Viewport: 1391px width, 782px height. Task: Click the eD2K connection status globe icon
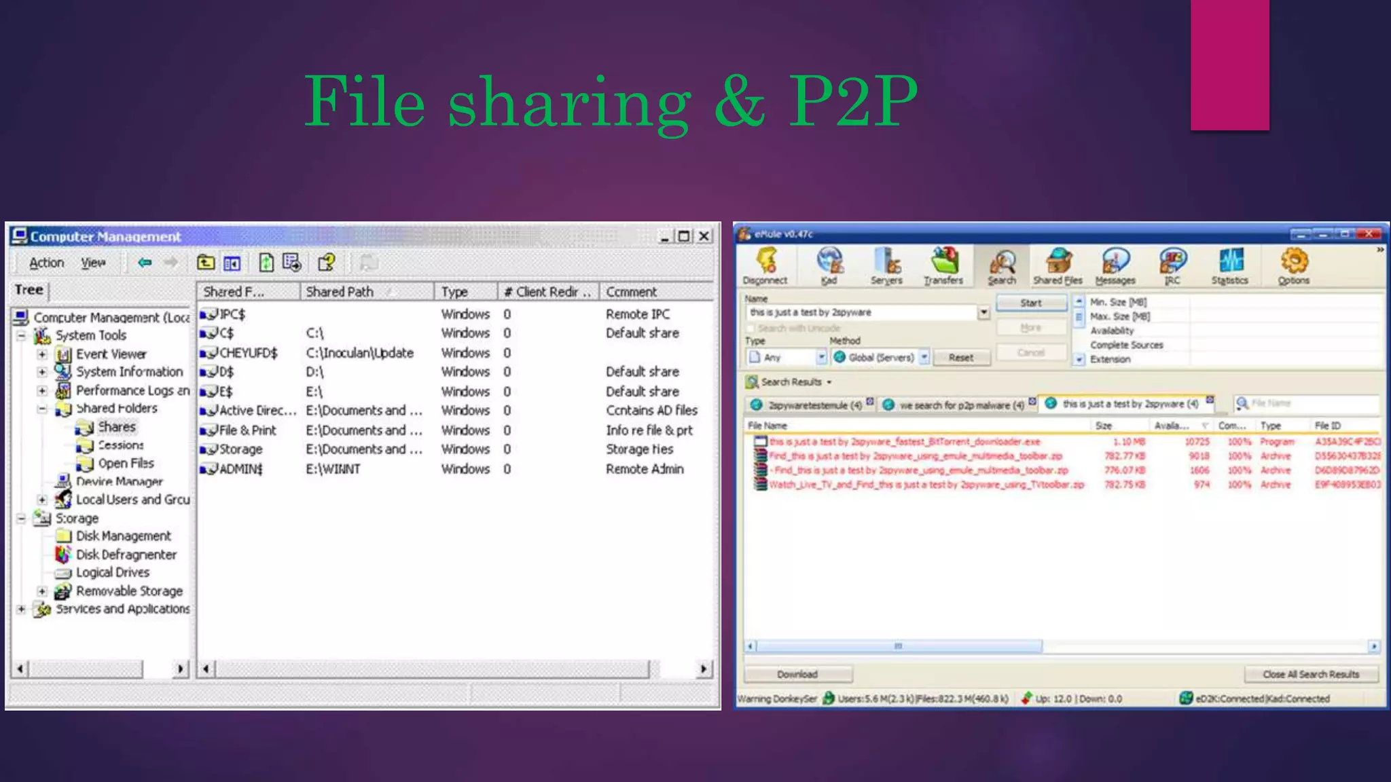point(1186,698)
